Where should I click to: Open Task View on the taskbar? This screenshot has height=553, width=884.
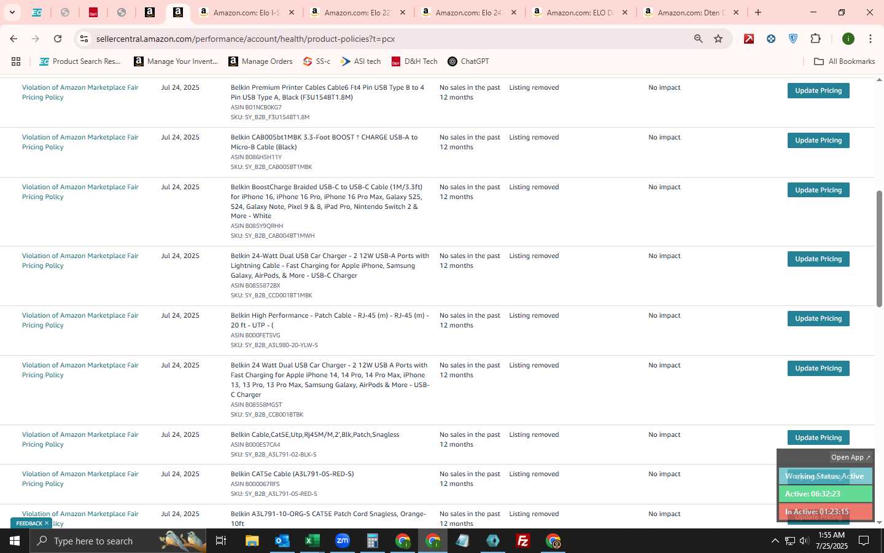click(220, 541)
